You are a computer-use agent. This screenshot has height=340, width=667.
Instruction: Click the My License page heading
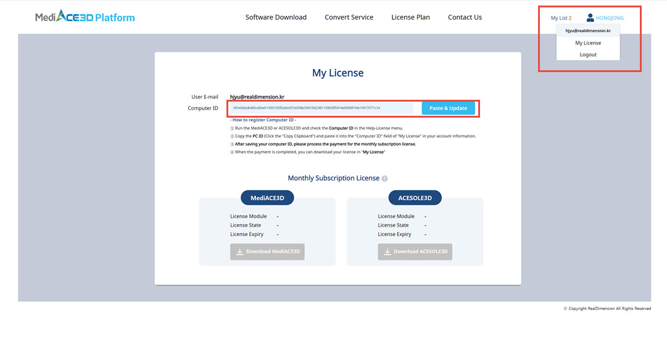[338, 73]
